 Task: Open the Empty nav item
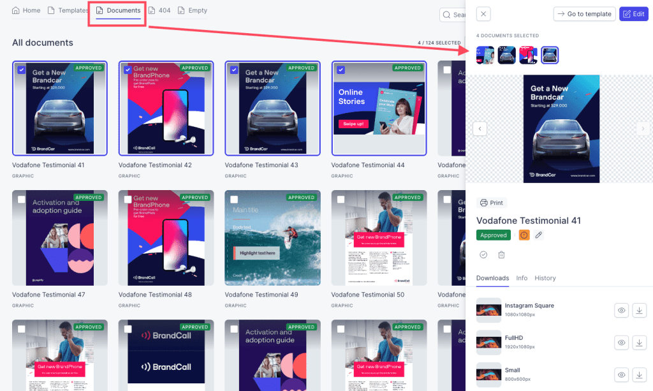[193, 10]
